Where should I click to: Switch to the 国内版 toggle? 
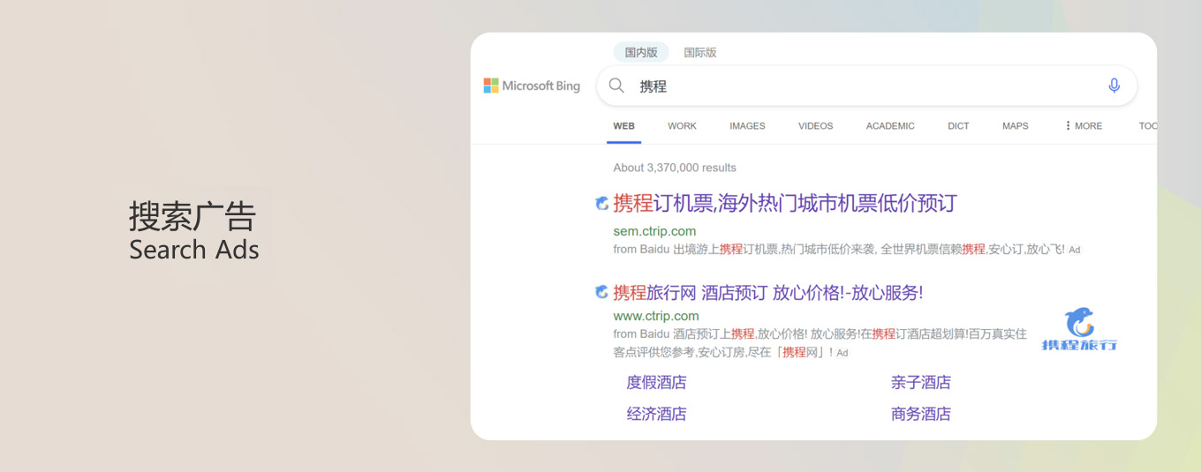[x=641, y=52]
